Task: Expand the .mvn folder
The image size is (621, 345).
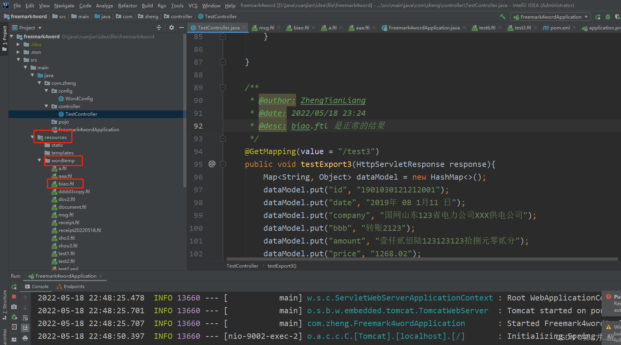Action: [x=18, y=52]
